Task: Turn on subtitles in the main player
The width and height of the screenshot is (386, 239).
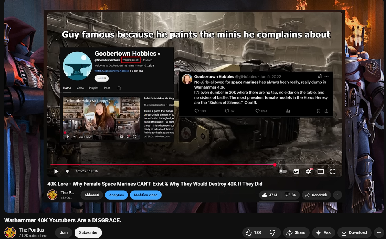Action: 296,171
